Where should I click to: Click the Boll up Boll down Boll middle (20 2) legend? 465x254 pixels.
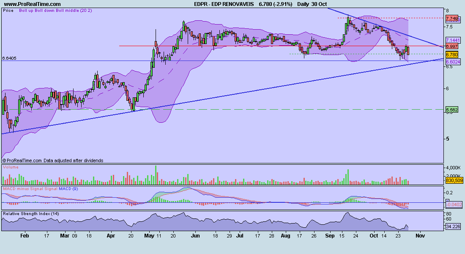[55, 11]
